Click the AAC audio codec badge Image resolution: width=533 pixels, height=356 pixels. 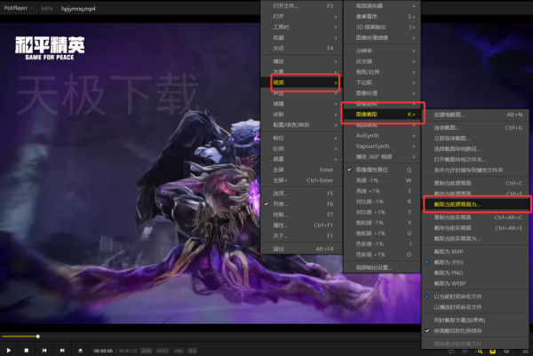click(x=179, y=351)
